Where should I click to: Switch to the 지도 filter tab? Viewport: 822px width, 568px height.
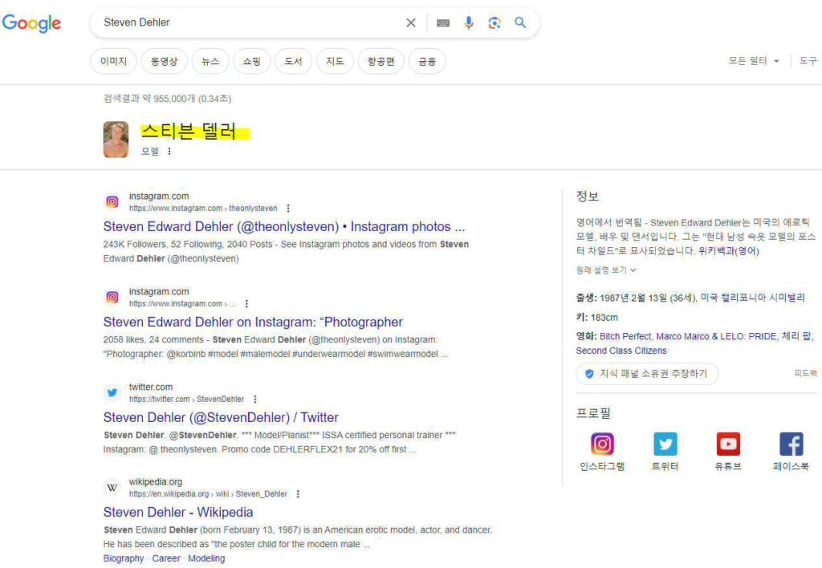[335, 61]
